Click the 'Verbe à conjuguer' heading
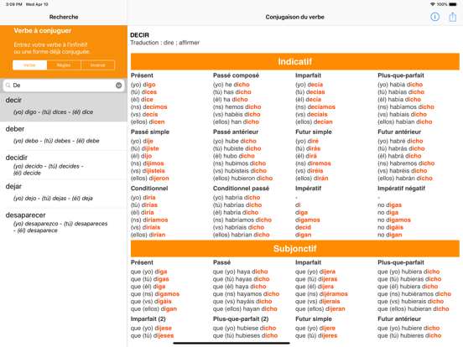 click(43, 30)
